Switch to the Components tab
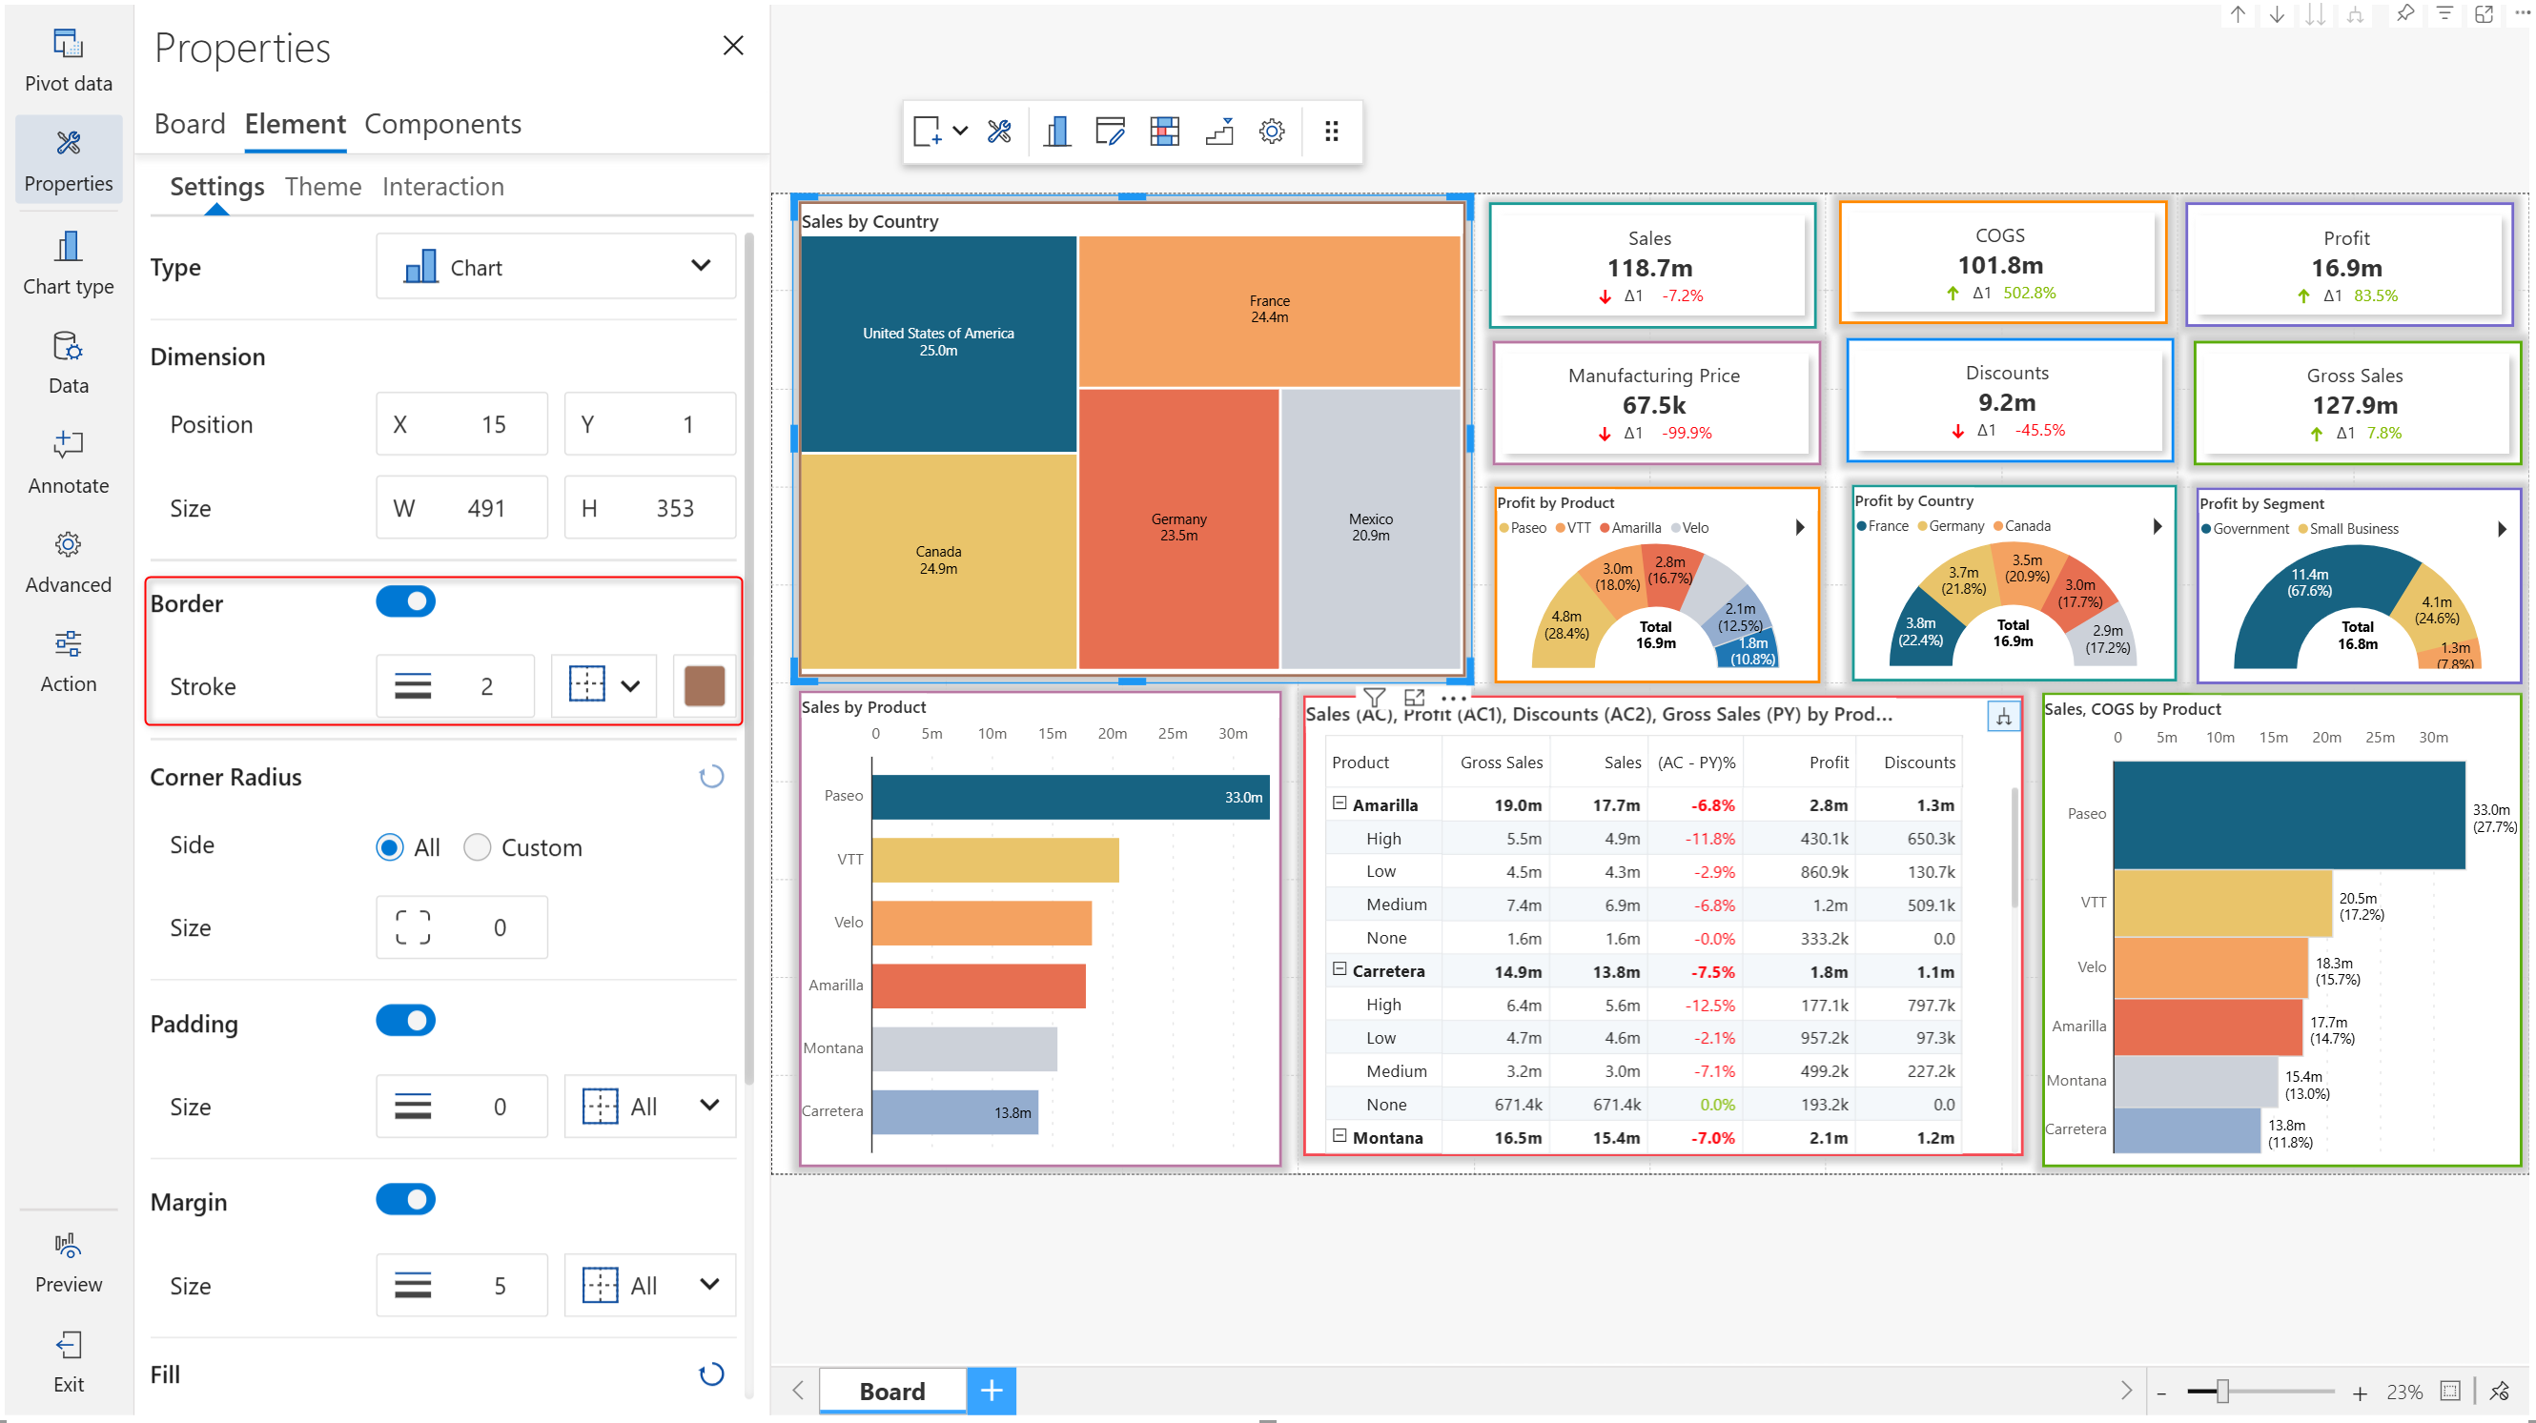This screenshot has height=1423, width=2536. pos(442,124)
